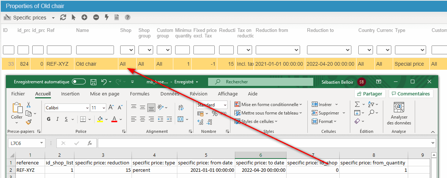447x178 pixels.
Task: Open the Shop column filter dropdown
Action: coord(127,50)
